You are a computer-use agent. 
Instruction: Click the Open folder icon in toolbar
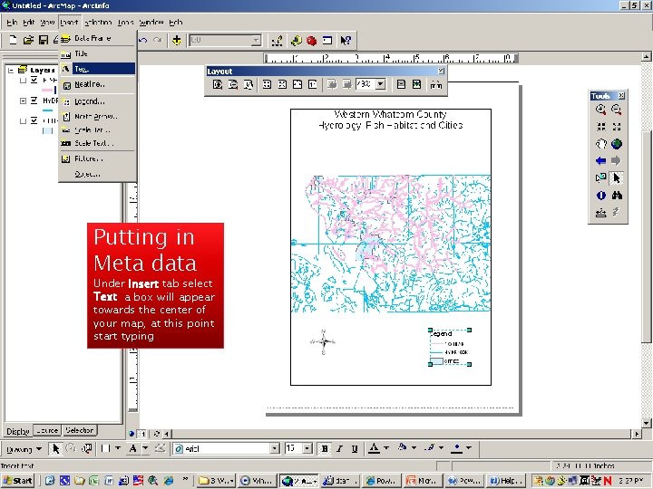[x=28, y=40]
